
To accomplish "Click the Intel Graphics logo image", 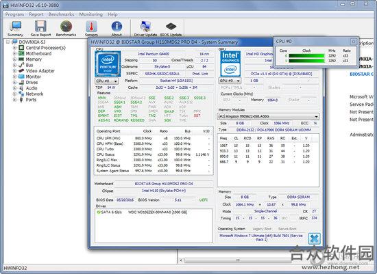I will [x=230, y=64].
